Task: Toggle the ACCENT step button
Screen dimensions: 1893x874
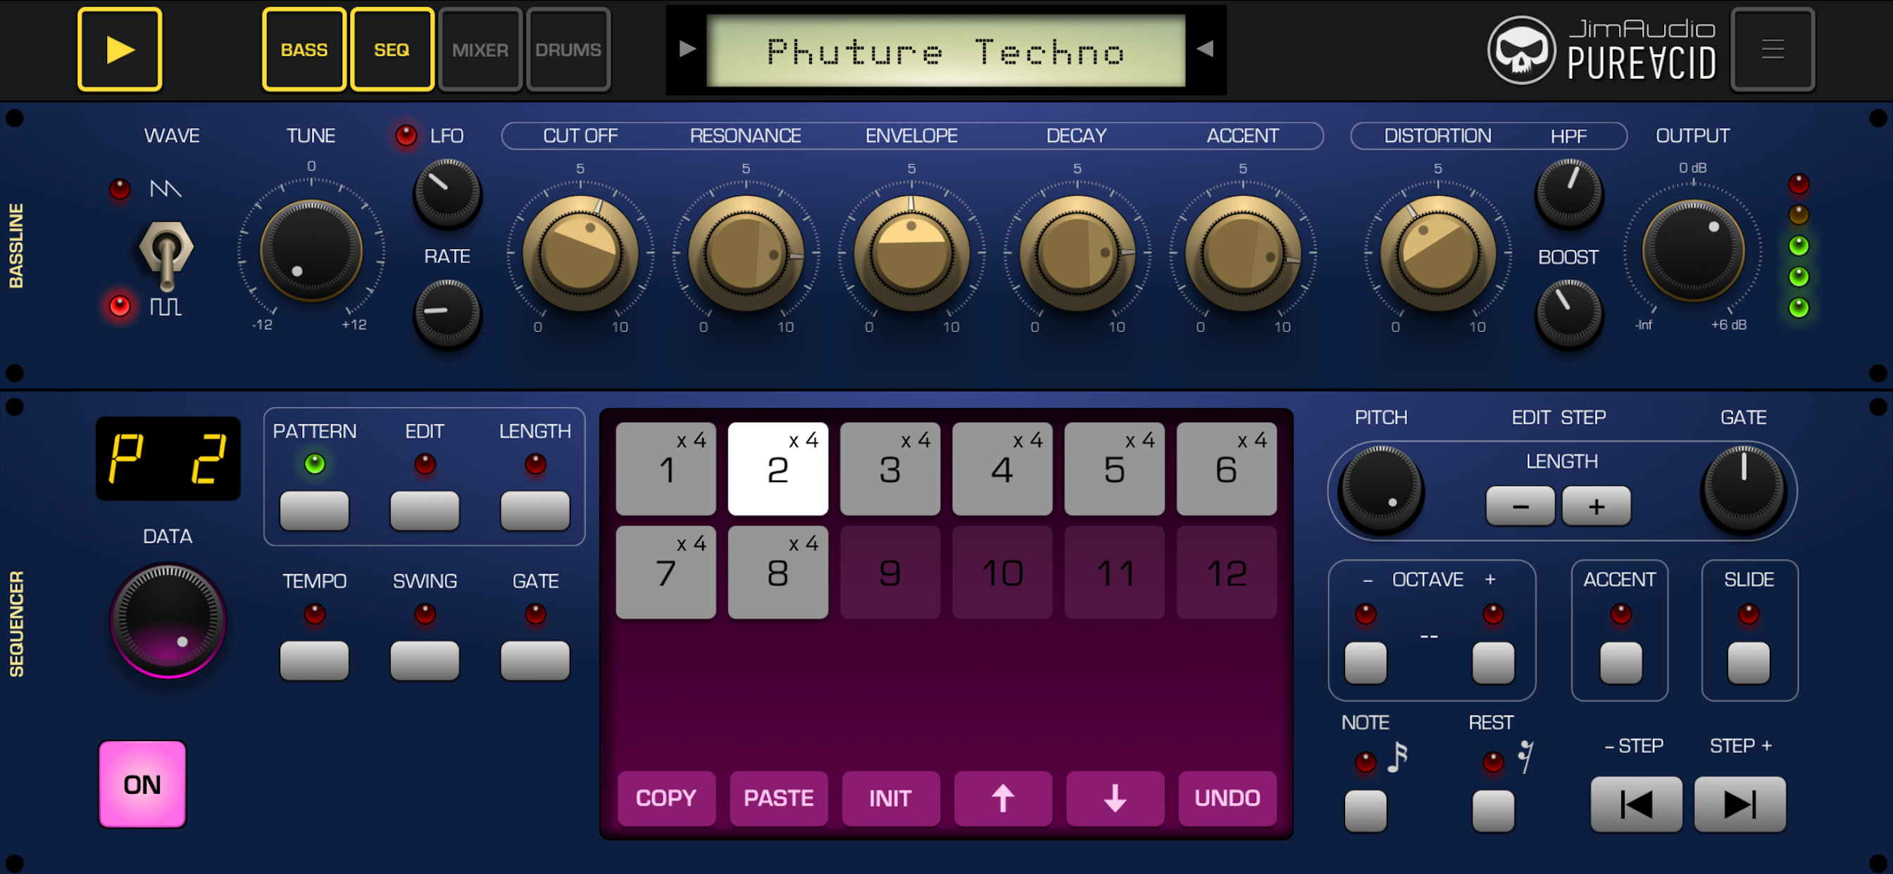Action: click(1620, 661)
